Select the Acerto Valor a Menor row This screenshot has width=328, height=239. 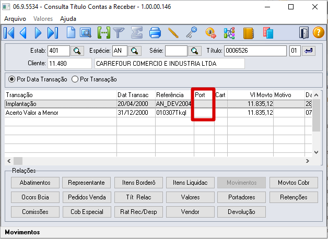point(158,113)
